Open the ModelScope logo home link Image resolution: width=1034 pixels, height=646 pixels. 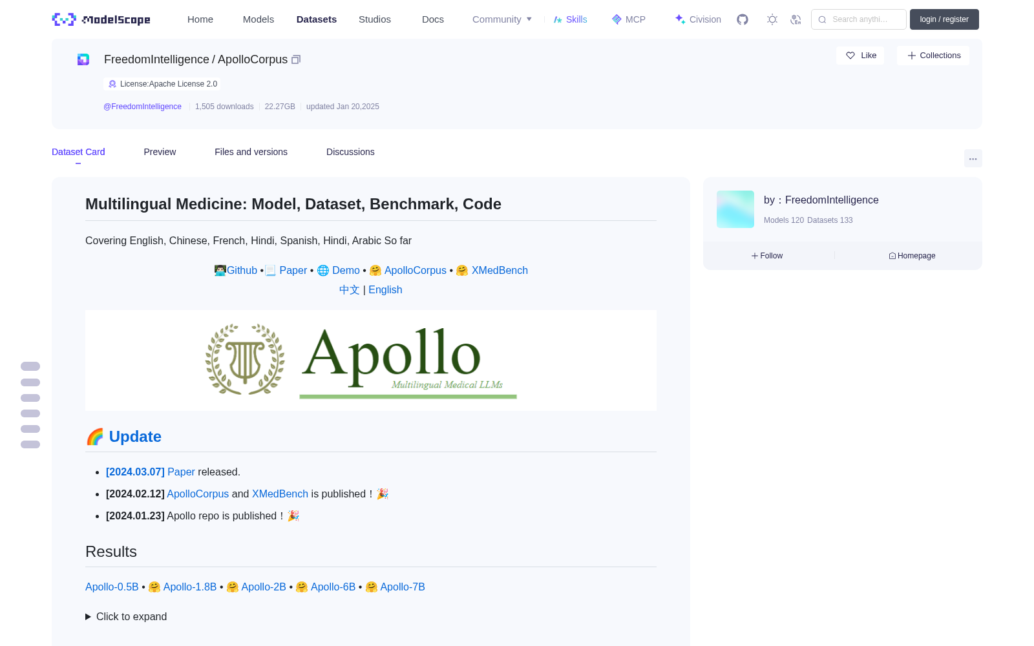tap(101, 19)
